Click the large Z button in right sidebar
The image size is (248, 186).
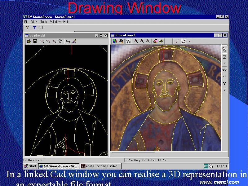[224, 57]
